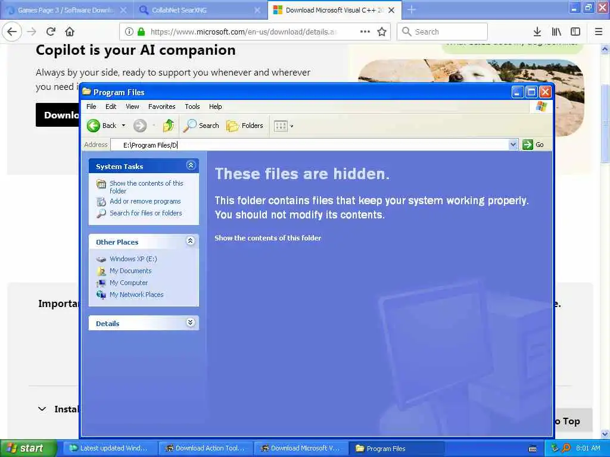Open the File menu in Program Files
Image resolution: width=610 pixels, height=457 pixels.
[x=91, y=107]
